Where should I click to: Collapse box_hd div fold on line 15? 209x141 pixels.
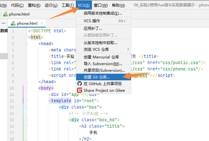click(x=26, y=120)
